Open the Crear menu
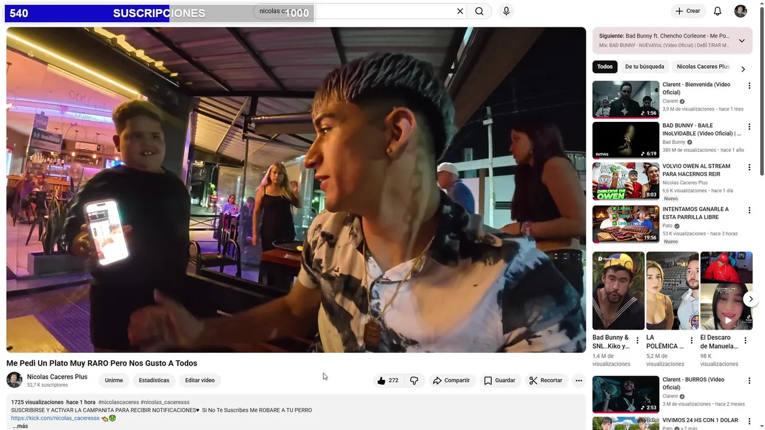This screenshot has height=430, width=765. (688, 11)
